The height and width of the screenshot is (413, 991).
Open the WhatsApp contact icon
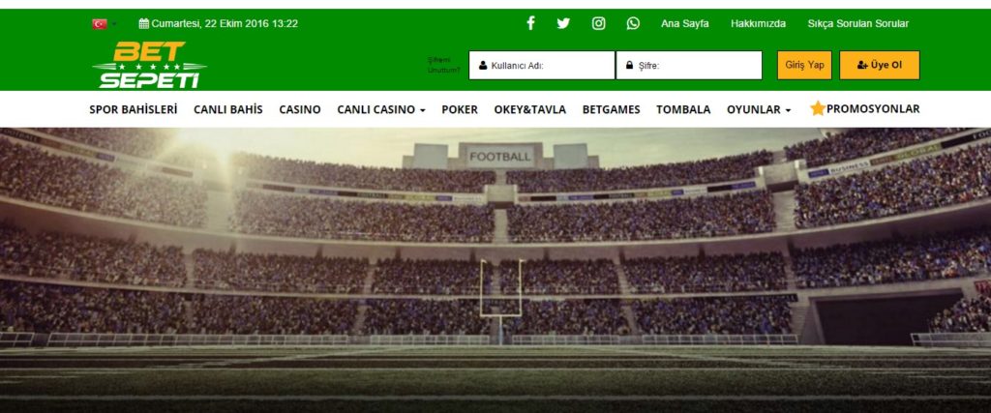pyautogui.click(x=633, y=23)
